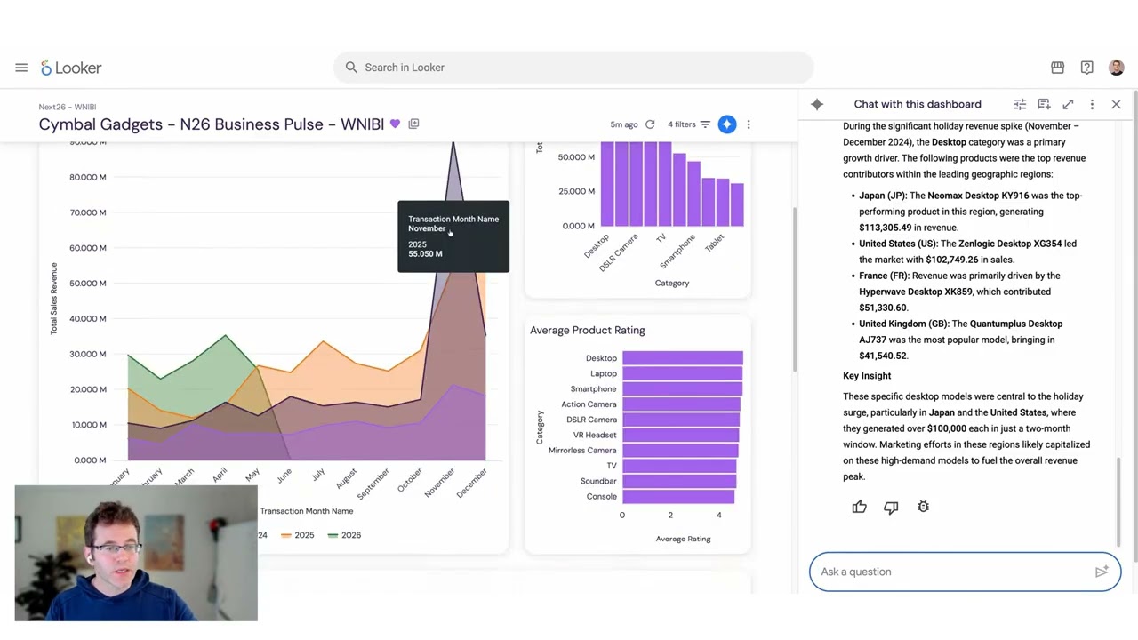This screenshot has width=1138, height=640.
Task: Click the 'Key Insight' heading in chat
Action: 867,375
